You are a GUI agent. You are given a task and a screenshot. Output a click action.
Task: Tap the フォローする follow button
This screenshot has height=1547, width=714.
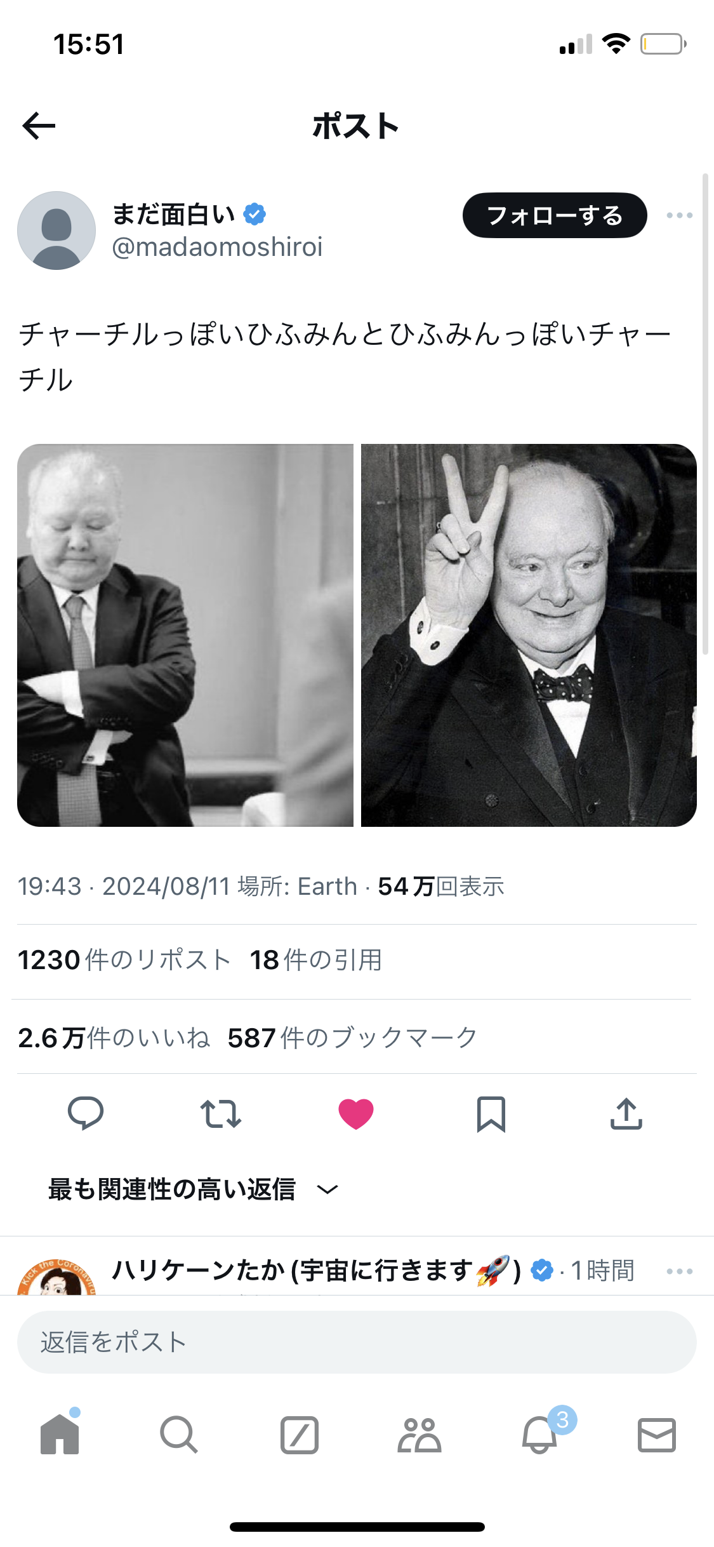[x=555, y=215]
